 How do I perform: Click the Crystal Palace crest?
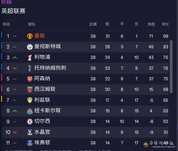pos(30,132)
